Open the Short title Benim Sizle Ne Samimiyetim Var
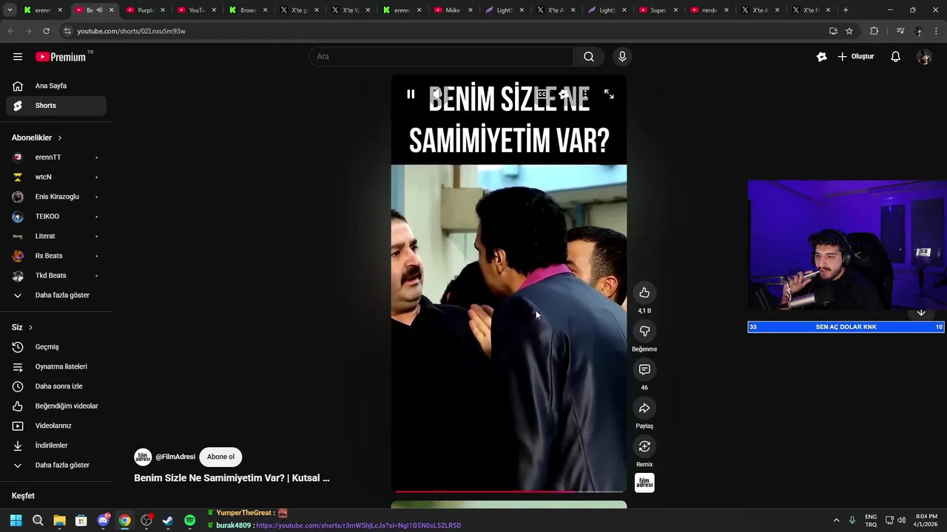 (x=232, y=478)
